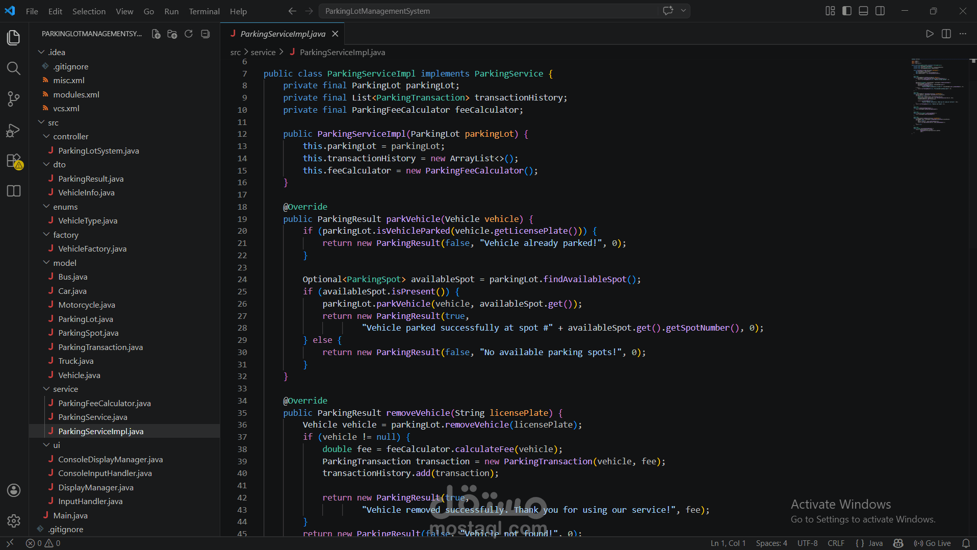Screen dimensions: 977x550
Task: Open the Run and Debug view
Action: (x=14, y=130)
